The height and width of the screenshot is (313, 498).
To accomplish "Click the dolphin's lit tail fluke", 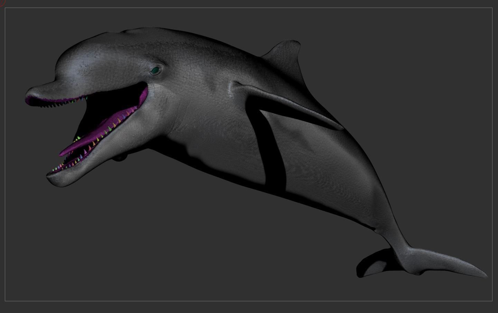I will pos(446,262).
